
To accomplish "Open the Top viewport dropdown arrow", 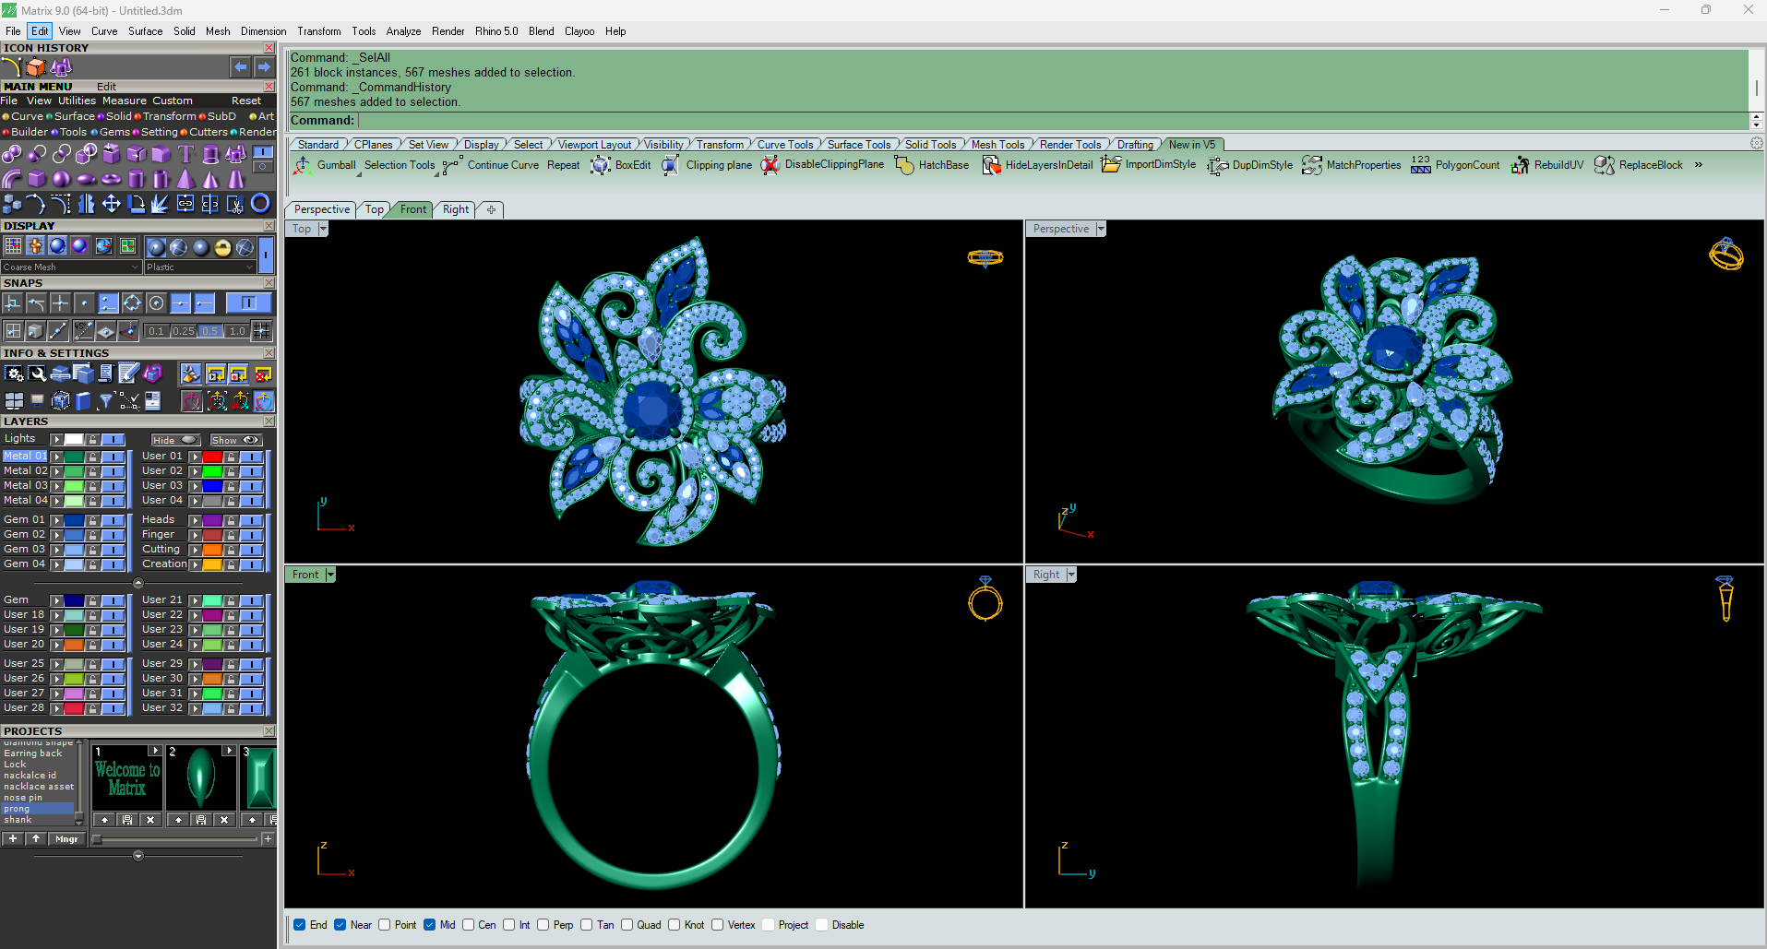I will pyautogui.click(x=323, y=229).
